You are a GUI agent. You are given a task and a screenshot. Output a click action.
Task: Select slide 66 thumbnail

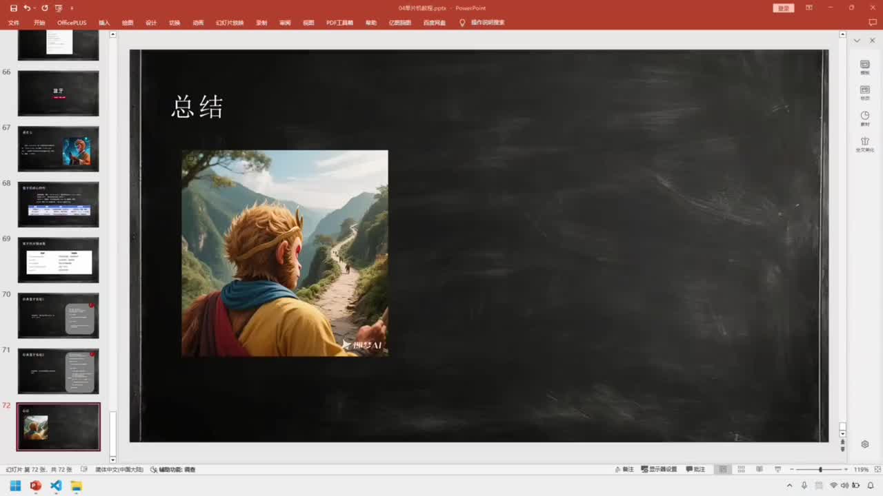click(x=59, y=93)
